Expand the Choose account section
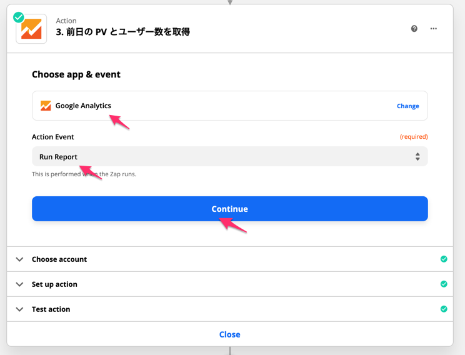465x355 pixels. [x=230, y=259]
